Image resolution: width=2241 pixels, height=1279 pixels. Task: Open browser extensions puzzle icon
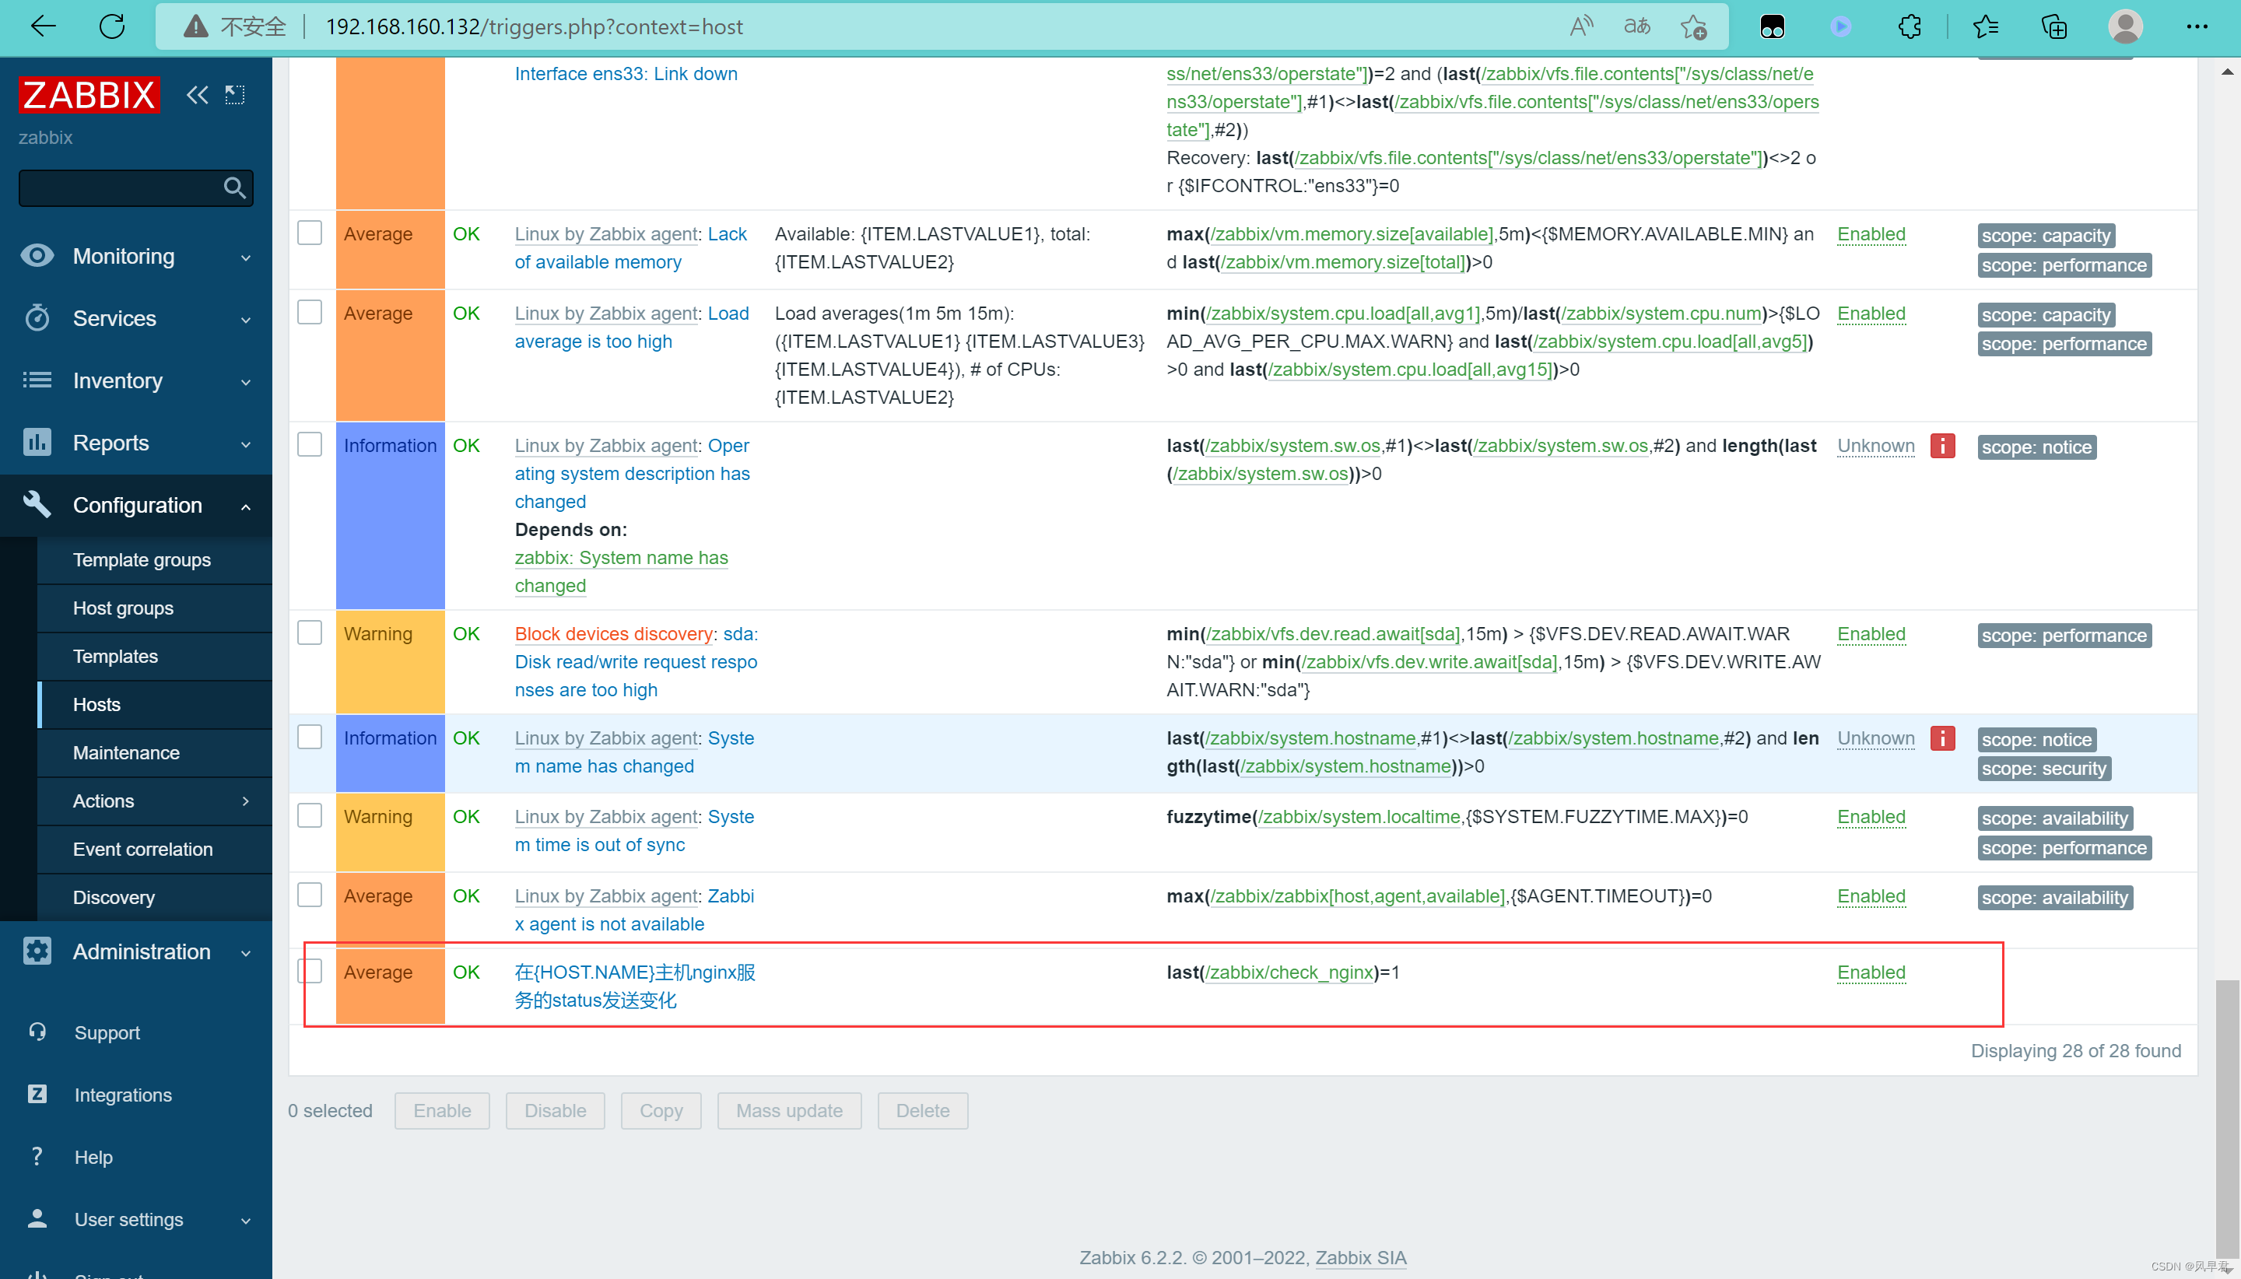pyautogui.click(x=1909, y=26)
